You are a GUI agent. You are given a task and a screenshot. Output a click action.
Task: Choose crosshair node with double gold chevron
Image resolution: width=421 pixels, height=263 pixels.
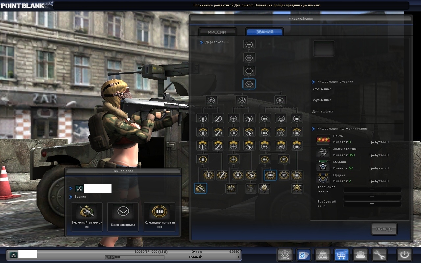[234, 145]
